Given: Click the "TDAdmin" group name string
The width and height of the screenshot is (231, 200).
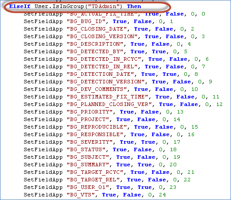Looking at the screenshot, I should [102, 6].
